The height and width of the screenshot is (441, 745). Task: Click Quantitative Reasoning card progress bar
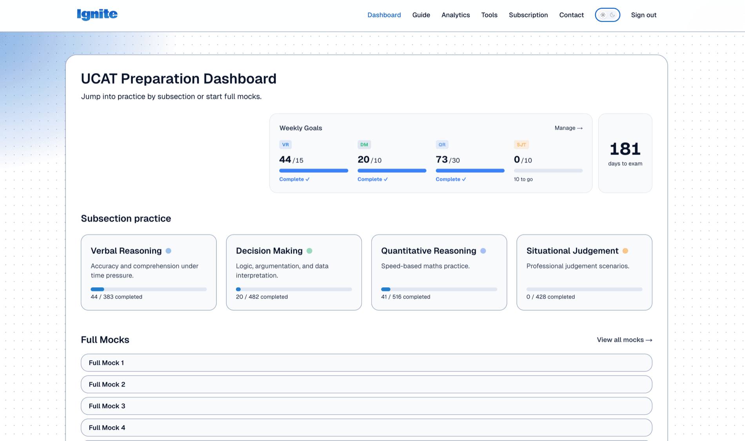[439, 289]
